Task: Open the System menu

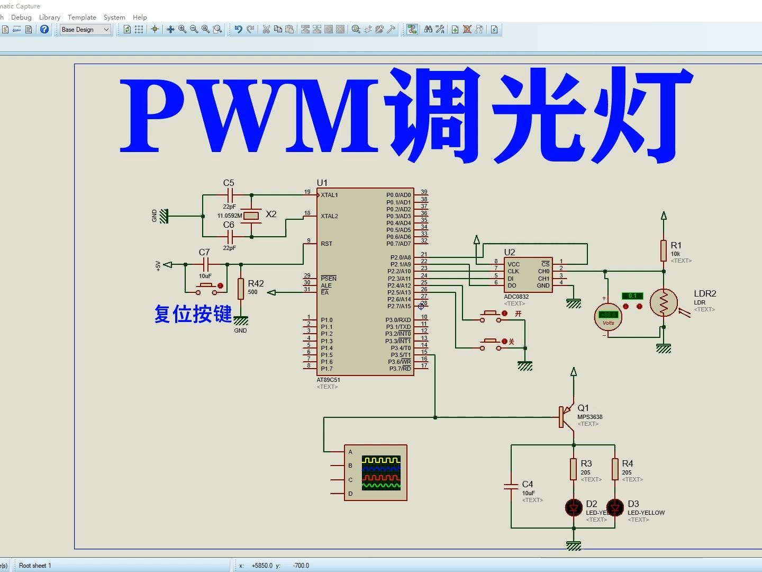Action: [114, 17]
